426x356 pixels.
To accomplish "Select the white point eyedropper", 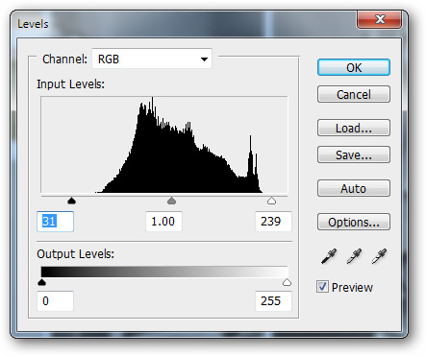I will pyautogui.click(x=379, y=256).
